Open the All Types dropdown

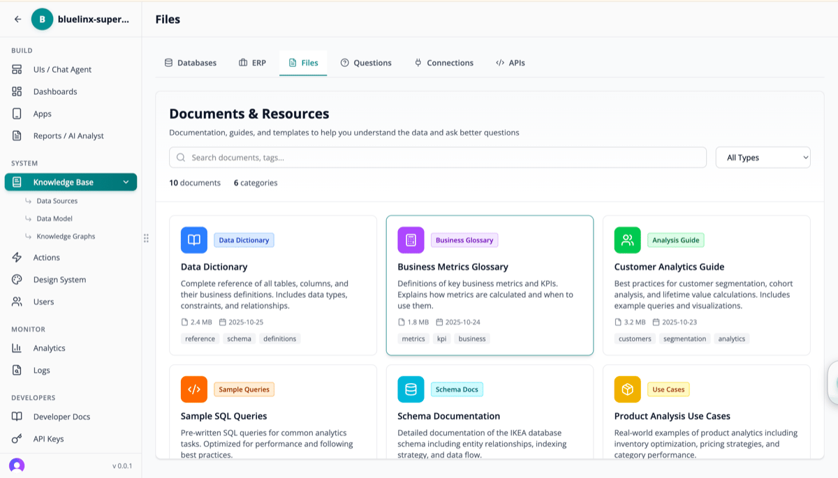click(763, 158)
